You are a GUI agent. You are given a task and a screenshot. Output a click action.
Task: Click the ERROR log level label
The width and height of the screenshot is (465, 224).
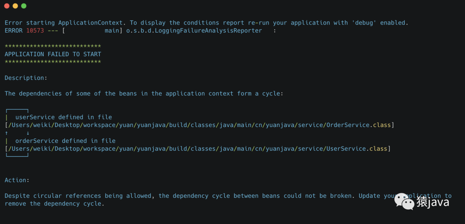(x=13, y=30)
